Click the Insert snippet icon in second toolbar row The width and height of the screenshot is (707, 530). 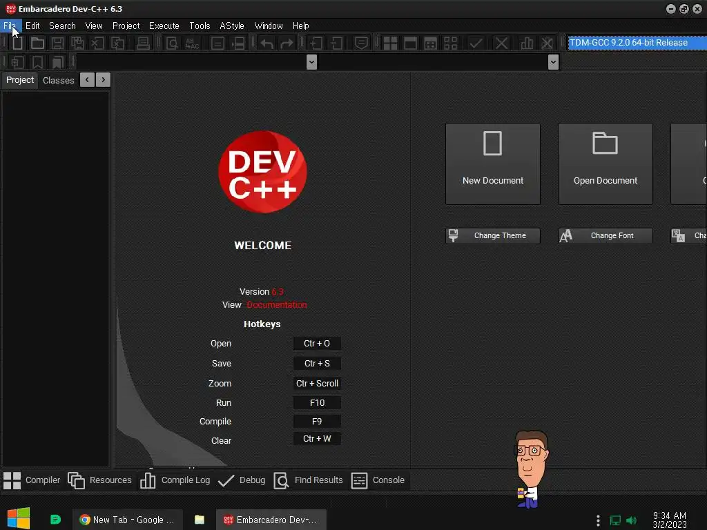[17, 62]
